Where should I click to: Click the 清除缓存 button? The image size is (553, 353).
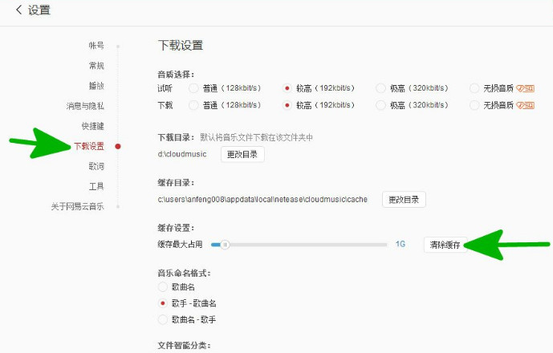click(445, 245)
